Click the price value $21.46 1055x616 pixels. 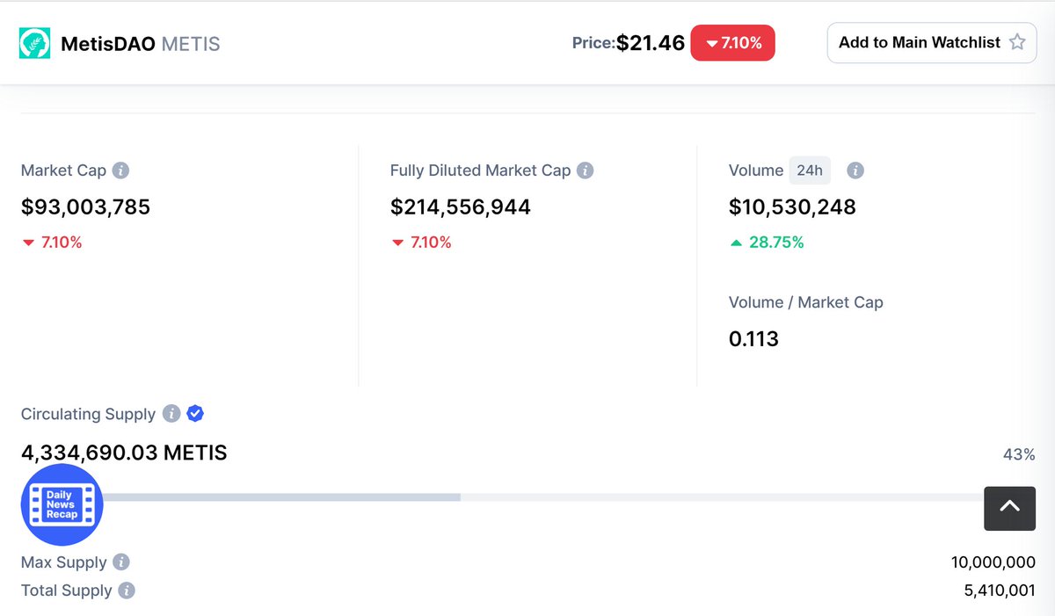(x=651, y=43)
